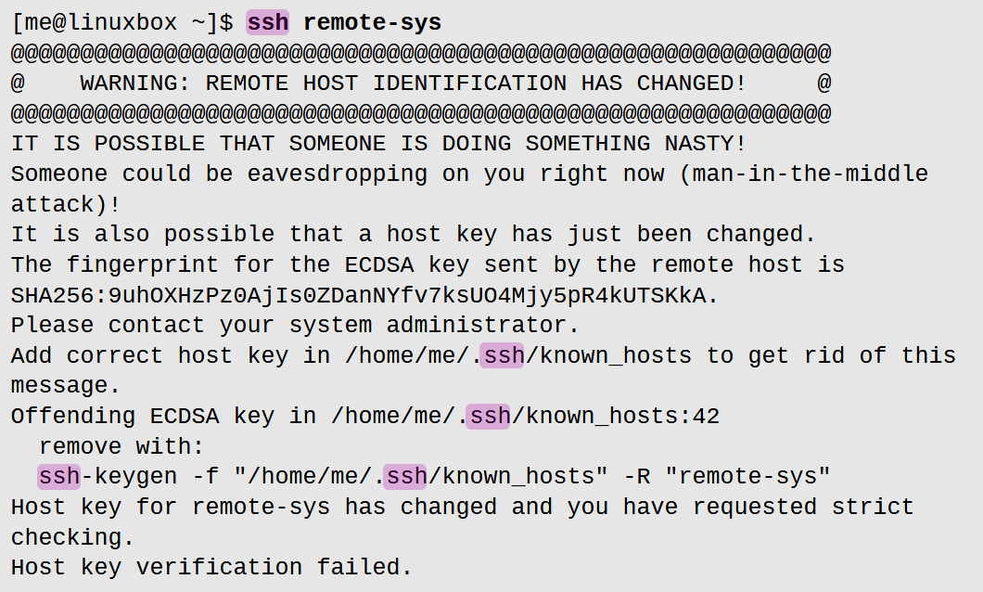Click line number 42 after known_hosts:
Image resolution: width=983 pixels, height=592 pixels.
pyautogui.click(x=706, y=417)
